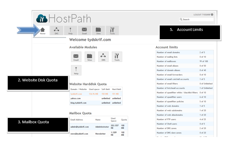Click the Tools module wrench icon
Viewport: 231px width, 150px height.
point(117,57)
